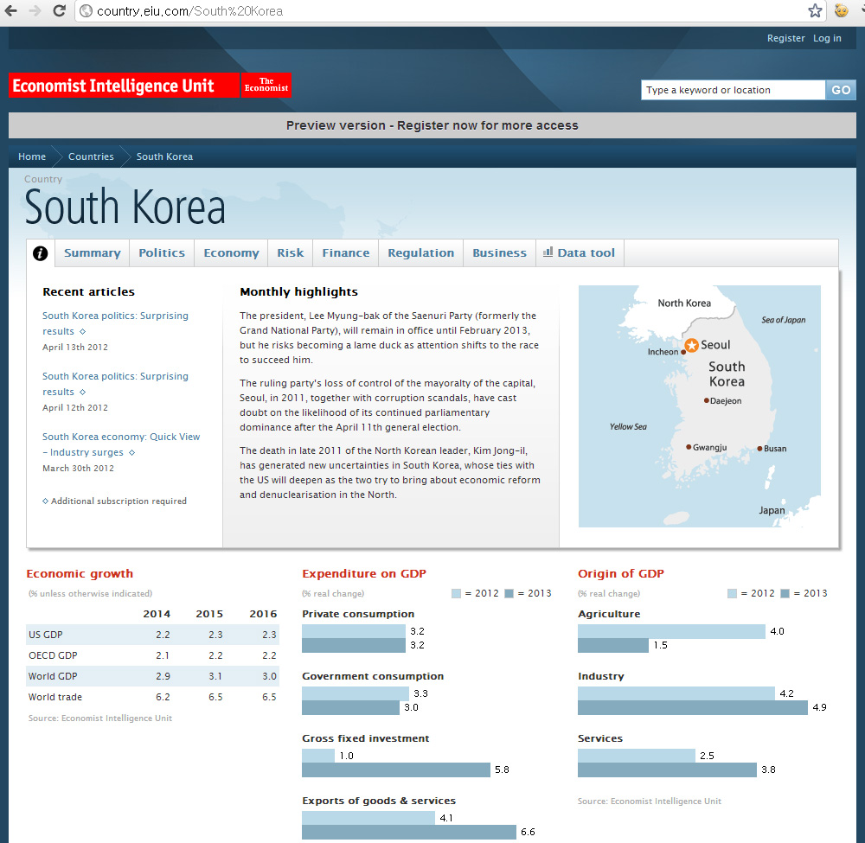Click the 'Services' chart label
Image resolution: width=865 pixels, height=843 pixels.
pyautogui.click(x=600, y=738)
